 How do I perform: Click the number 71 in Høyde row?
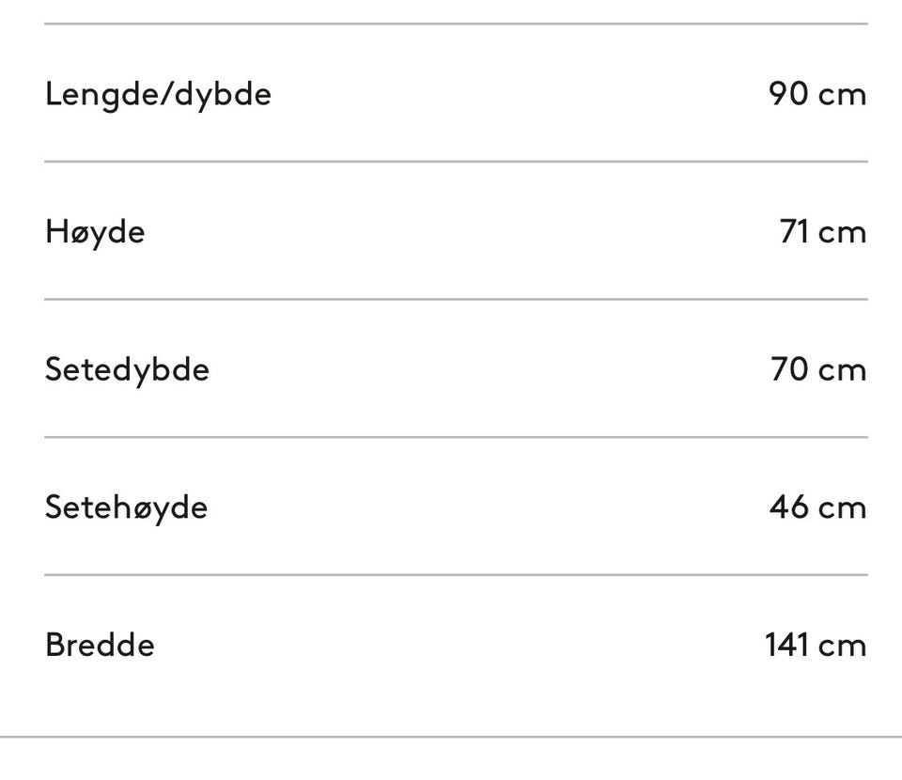(795, 232)
